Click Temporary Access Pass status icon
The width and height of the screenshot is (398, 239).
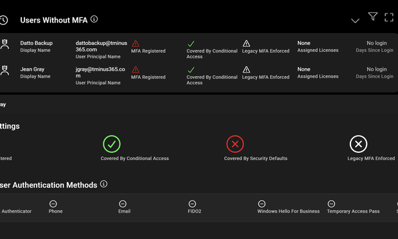[331, 204]
